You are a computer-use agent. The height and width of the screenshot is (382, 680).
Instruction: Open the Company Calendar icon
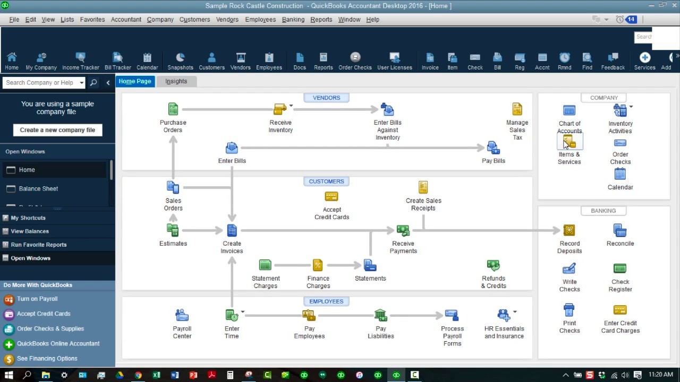(x=620, y=174)
